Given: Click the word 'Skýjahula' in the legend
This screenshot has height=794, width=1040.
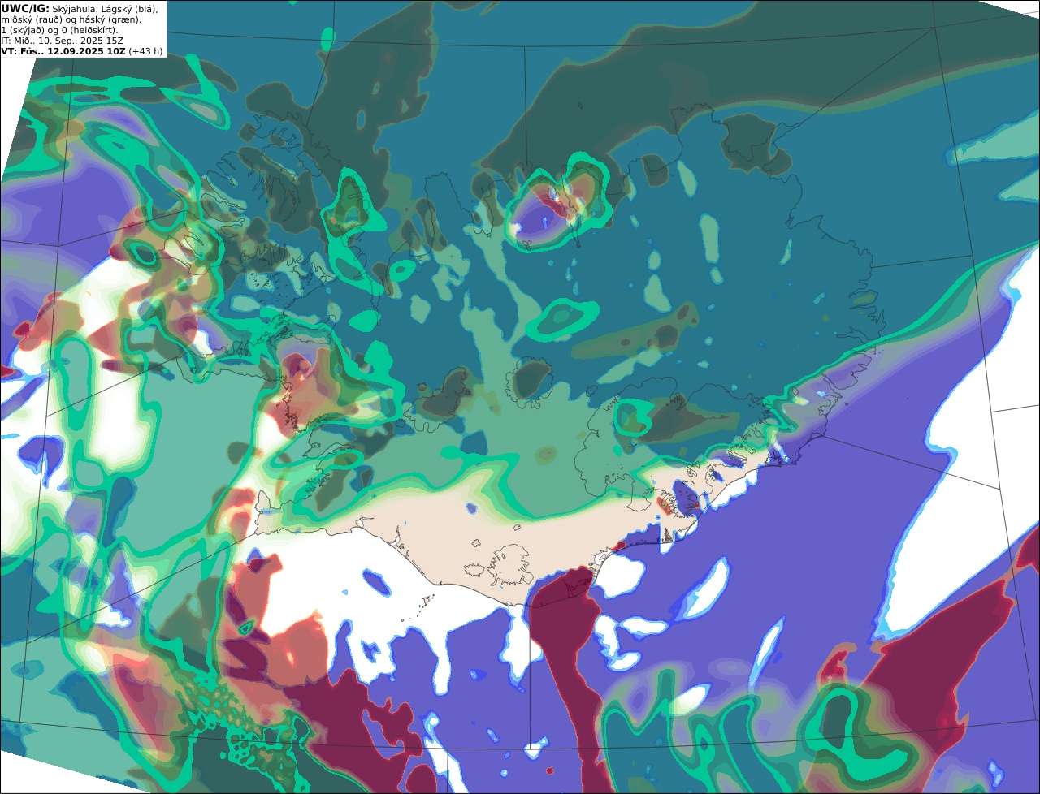Looking at the screenshot, I should pos(74,10).
